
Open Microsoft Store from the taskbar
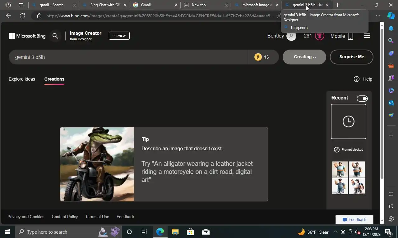190,232
